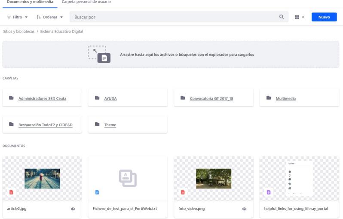The image size is (343, 219).
Task: Click the Administradores SED Ceuta folder icon
Action: (11, 98)
